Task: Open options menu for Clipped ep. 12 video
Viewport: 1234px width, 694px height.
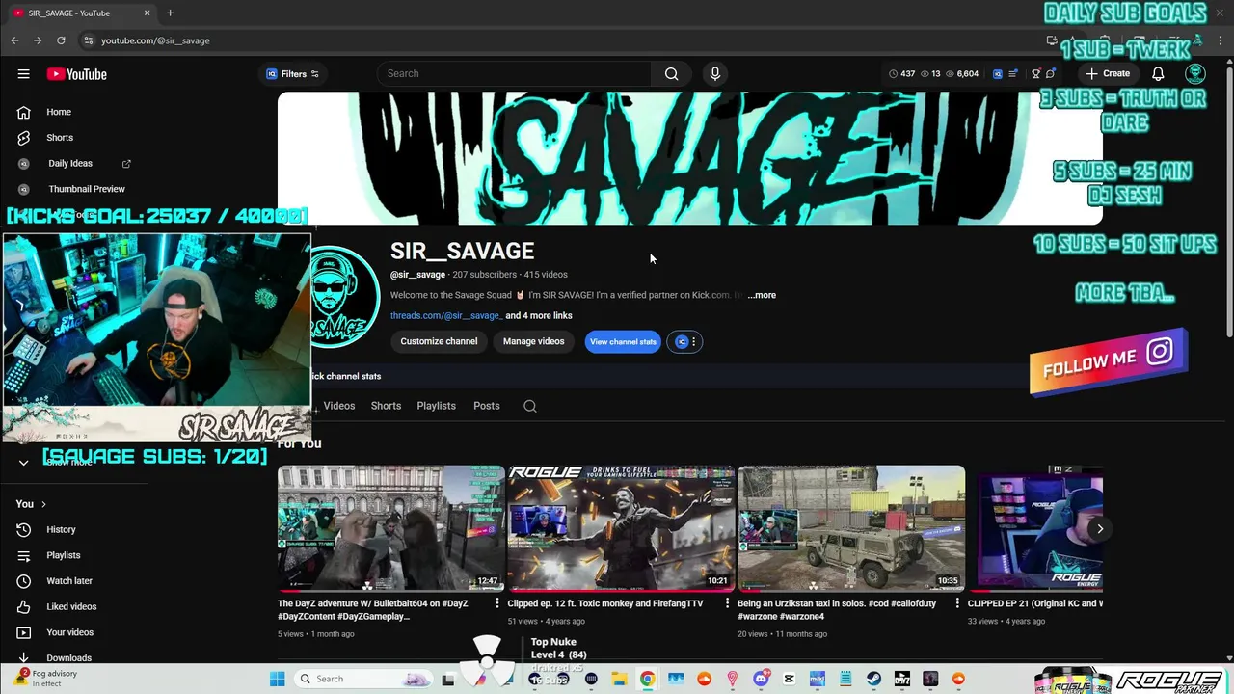Action: (x=727, y=603)
